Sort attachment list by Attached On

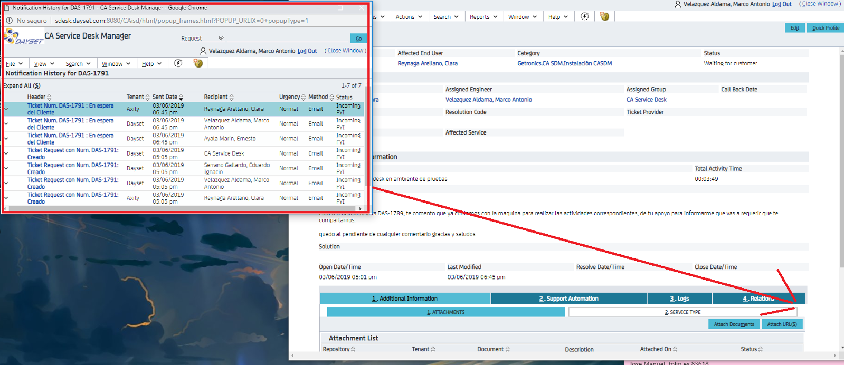coord(675,349)
